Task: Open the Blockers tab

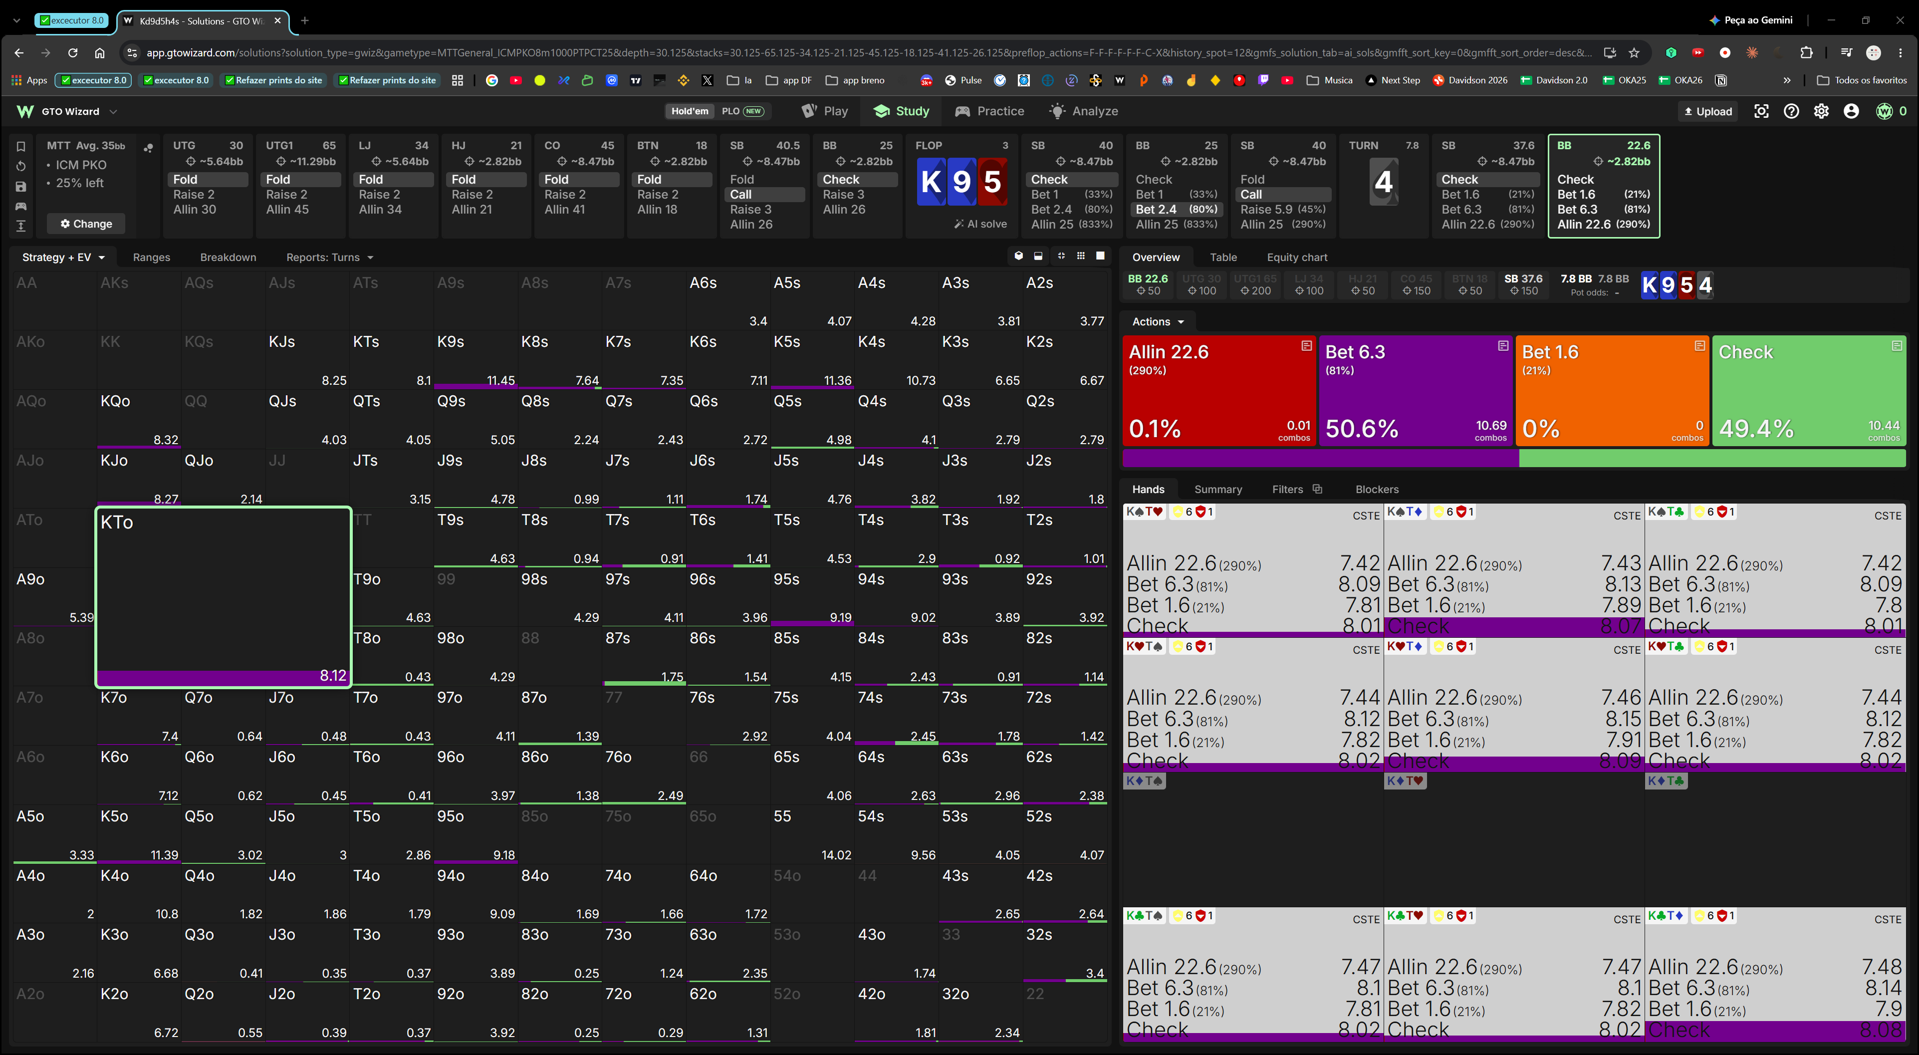Action: click(x=1377, y=490)
